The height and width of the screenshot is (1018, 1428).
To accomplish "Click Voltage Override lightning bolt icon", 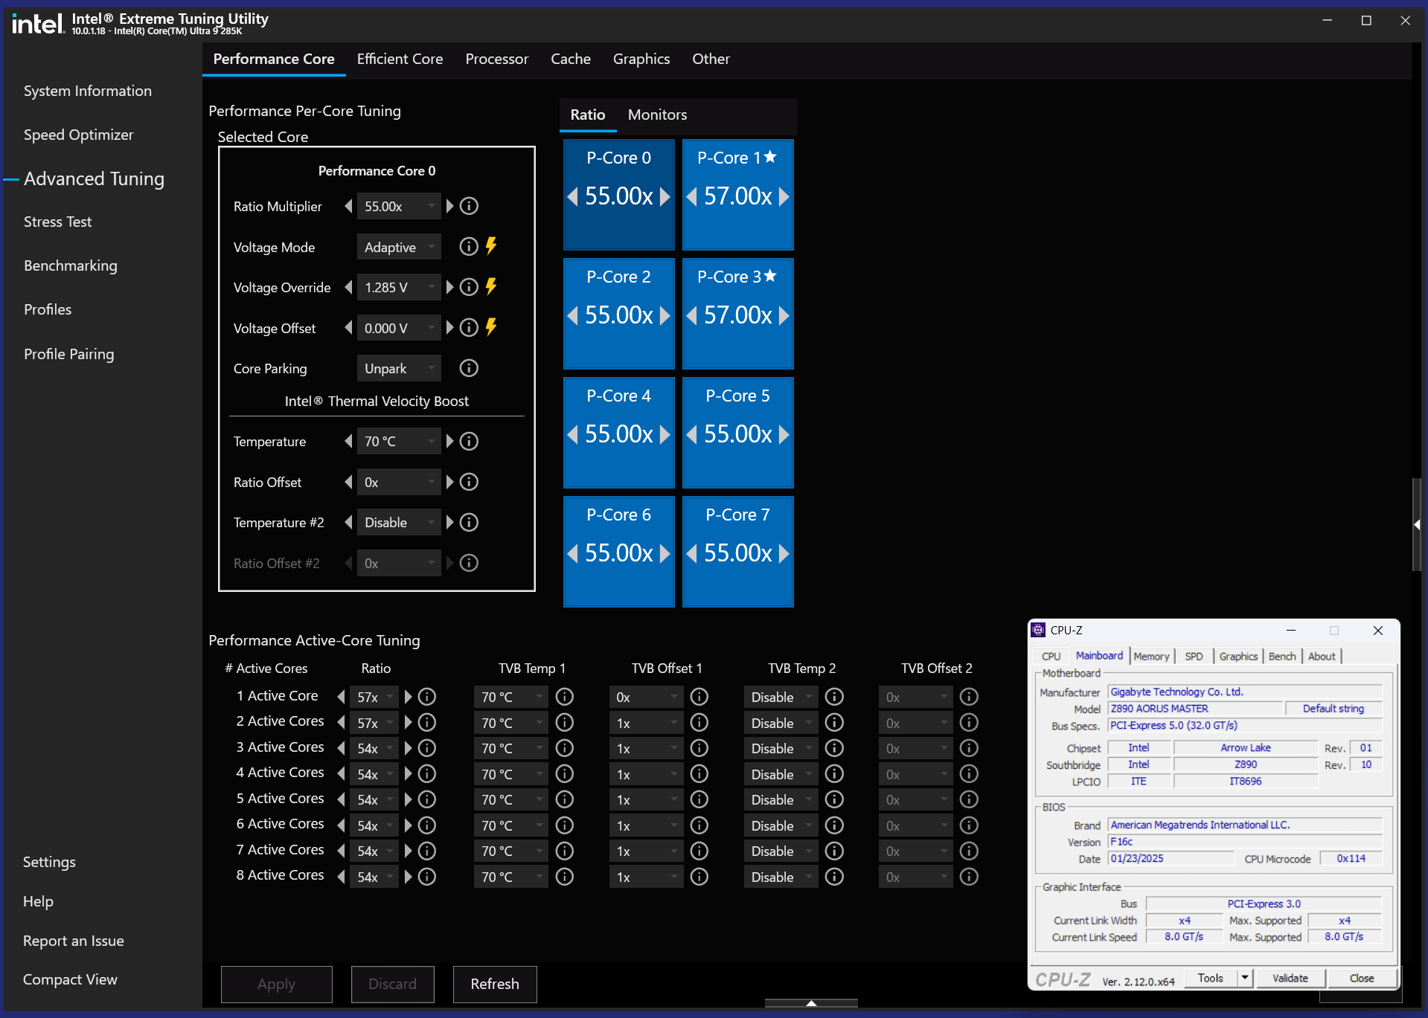I will click(x=491, y=286).
